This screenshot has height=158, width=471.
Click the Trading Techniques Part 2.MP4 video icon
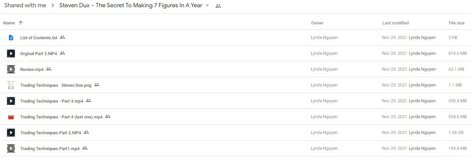[11, 133]
